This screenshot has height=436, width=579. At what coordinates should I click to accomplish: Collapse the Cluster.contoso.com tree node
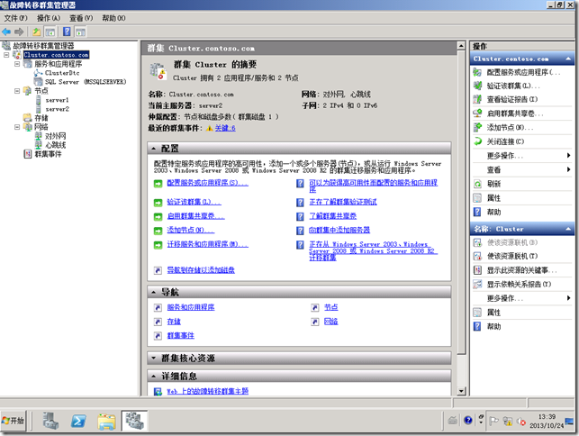click(6, 55)
